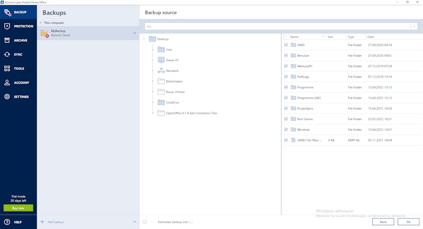Open the Help question mark icon

coord(7,222)
